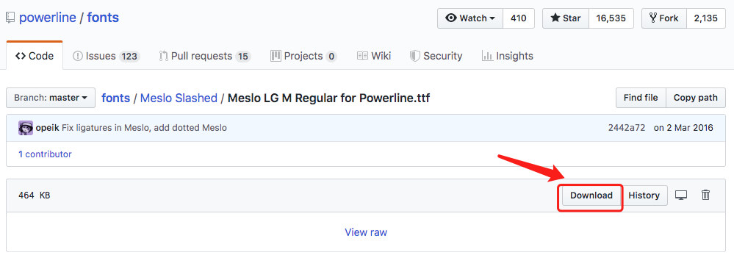View the 16,535 stargazers count
The width and height of the screenshot is (734, 269).
[x=611, y=18]
